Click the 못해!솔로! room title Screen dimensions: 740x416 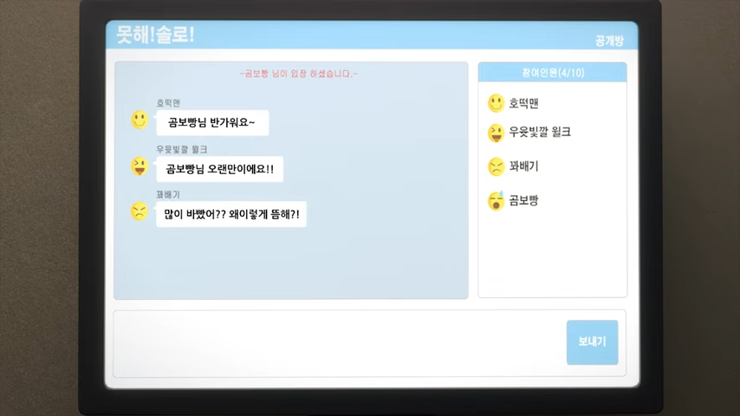click(x=155, y=35)
